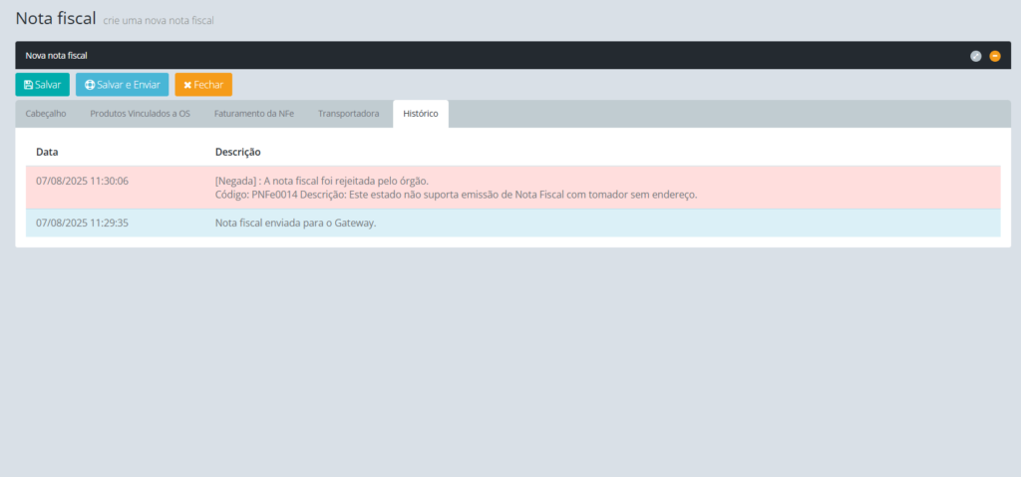Expand the Nova nota fiscal panel fullscreen
Screen dimensions: 1021x477
coord(976,56)
